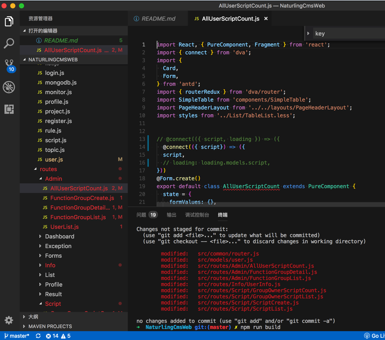
Task: Open register.js in the file tree
Action: click(73, 121)
